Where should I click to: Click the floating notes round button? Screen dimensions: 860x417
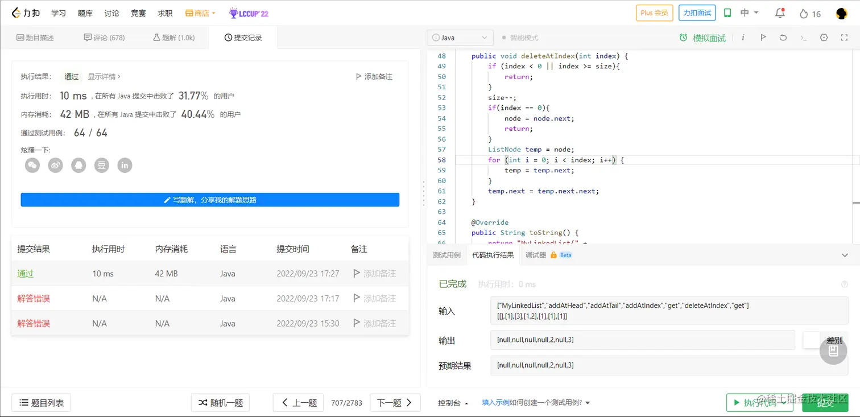click(x=833, y=351)
